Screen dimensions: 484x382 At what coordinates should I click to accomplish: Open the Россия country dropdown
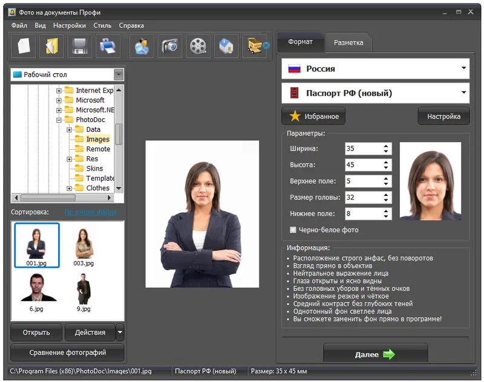pyautogui.click(x=463, y=68)
